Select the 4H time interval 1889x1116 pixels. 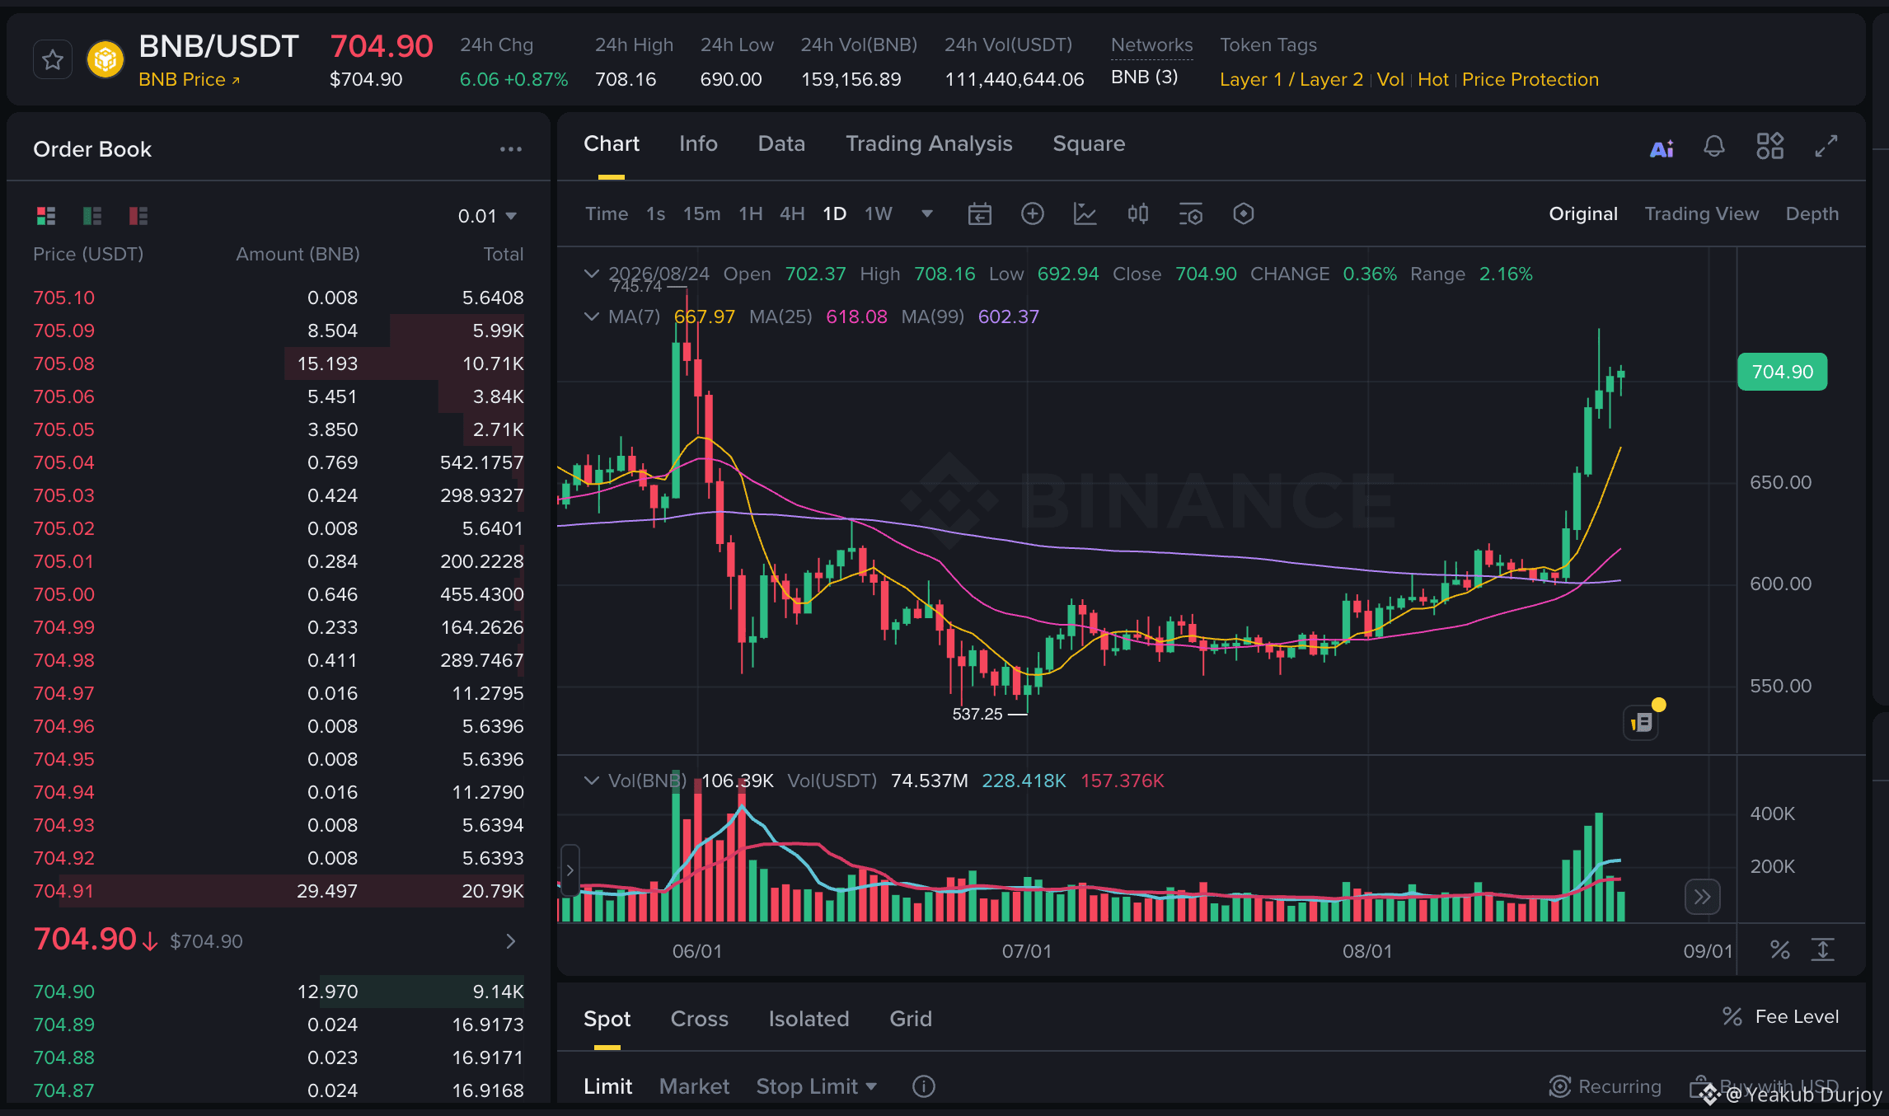coord(792,214)
